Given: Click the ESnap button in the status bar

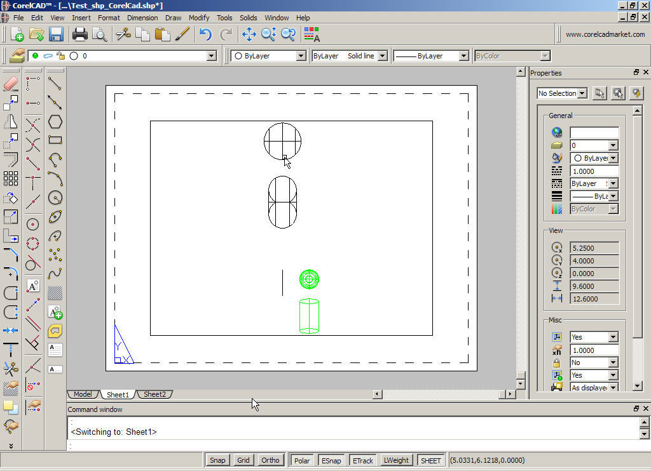Looking at the screenshot, I should tap(331, 460).
